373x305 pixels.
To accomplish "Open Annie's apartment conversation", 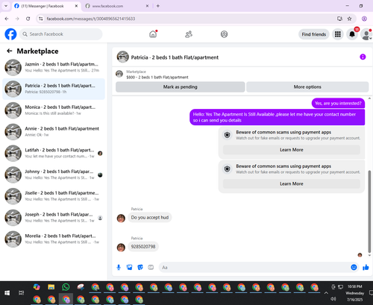I will [x=54, y=132].
